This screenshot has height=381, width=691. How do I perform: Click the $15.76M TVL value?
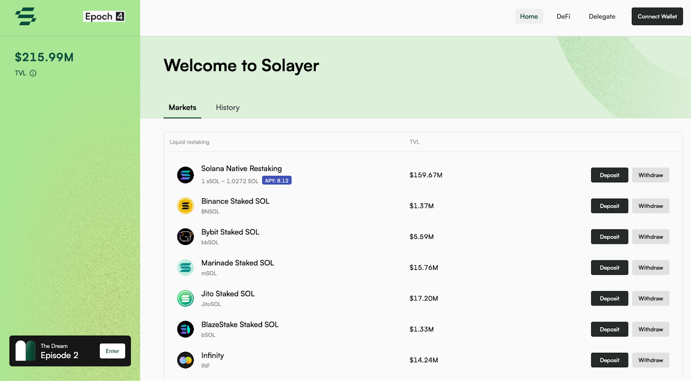pyautogui.click(x=424, y=268)
